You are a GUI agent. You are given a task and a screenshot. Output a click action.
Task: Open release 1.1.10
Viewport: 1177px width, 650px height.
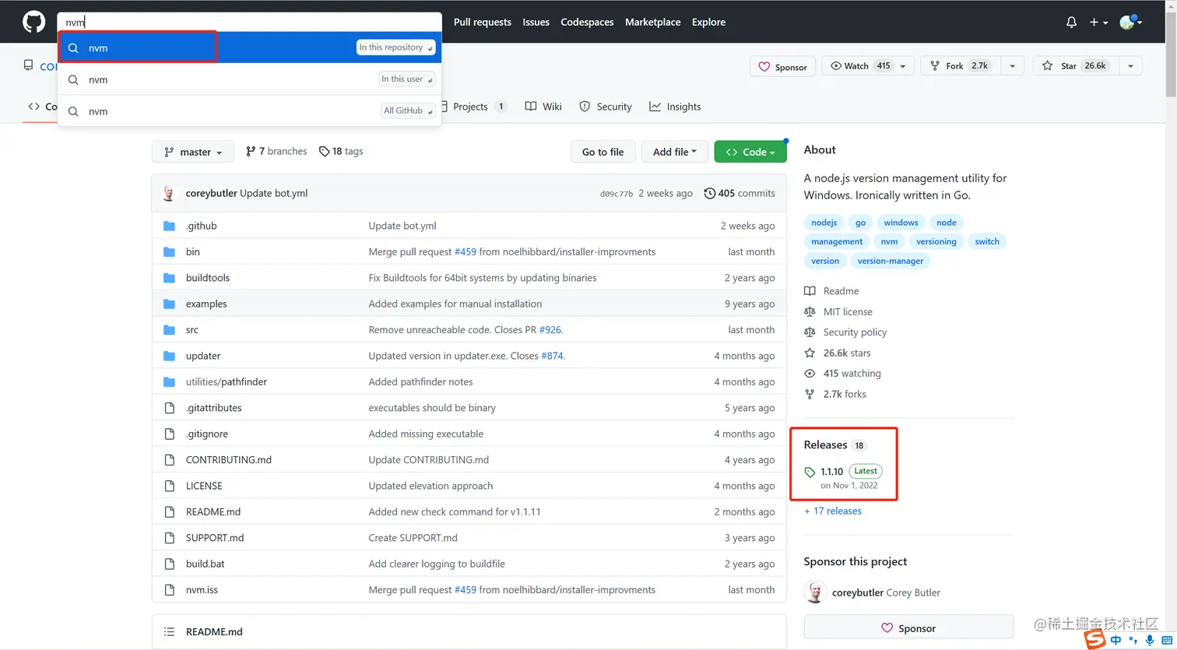pyautogui.click(x=831, y=471)
